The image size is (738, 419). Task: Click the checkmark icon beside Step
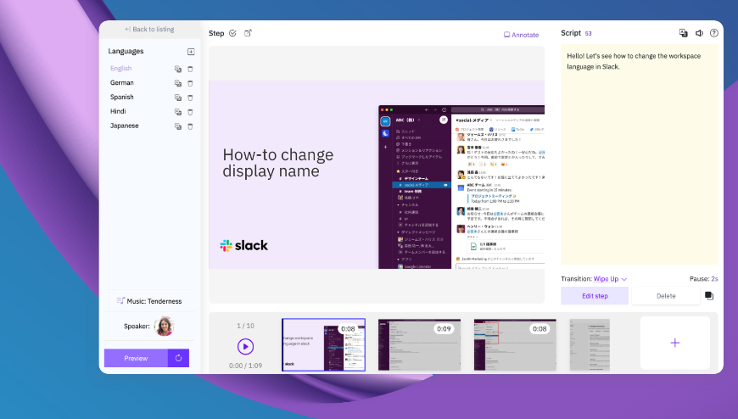click(x=232, y=33)
